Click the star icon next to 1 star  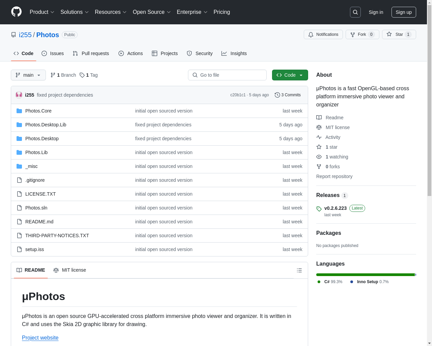(x=319, y=147)
